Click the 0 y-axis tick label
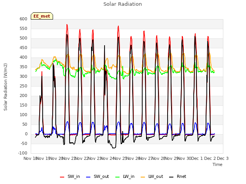Image resolution: width=246 pixels, height=184 pixels. 26,134
